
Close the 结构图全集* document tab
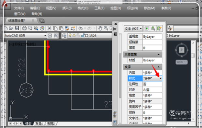click(x=33, y=20)
